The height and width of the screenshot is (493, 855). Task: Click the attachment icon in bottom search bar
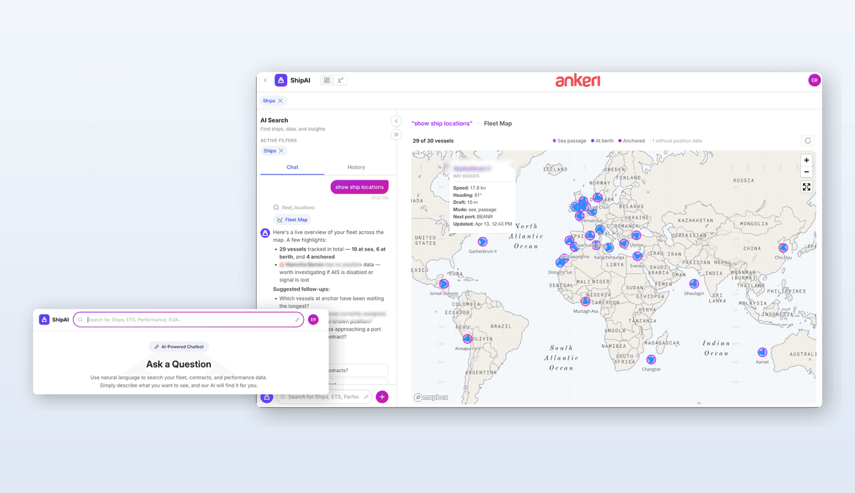[365, 396]
